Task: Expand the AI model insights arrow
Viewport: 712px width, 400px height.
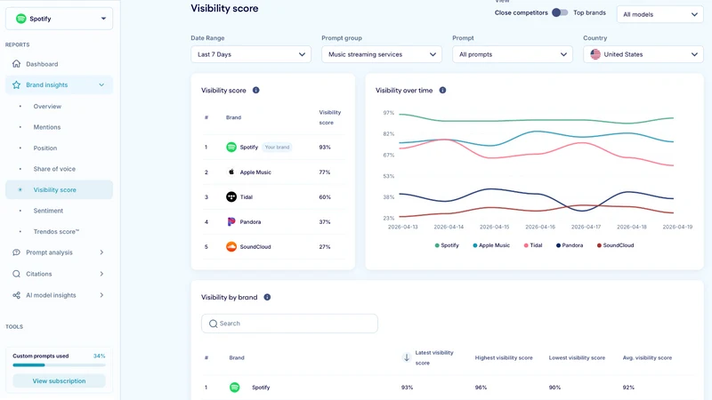Action: [x=101, y=295]
